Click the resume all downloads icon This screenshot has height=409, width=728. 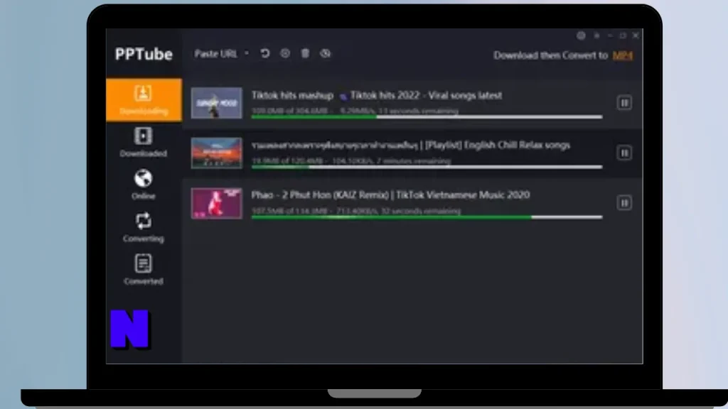click(x=265, y=54)
